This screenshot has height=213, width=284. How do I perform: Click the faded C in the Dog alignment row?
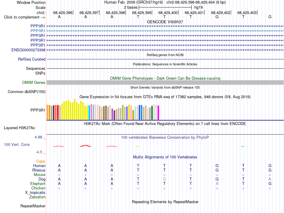click(164, 179)
